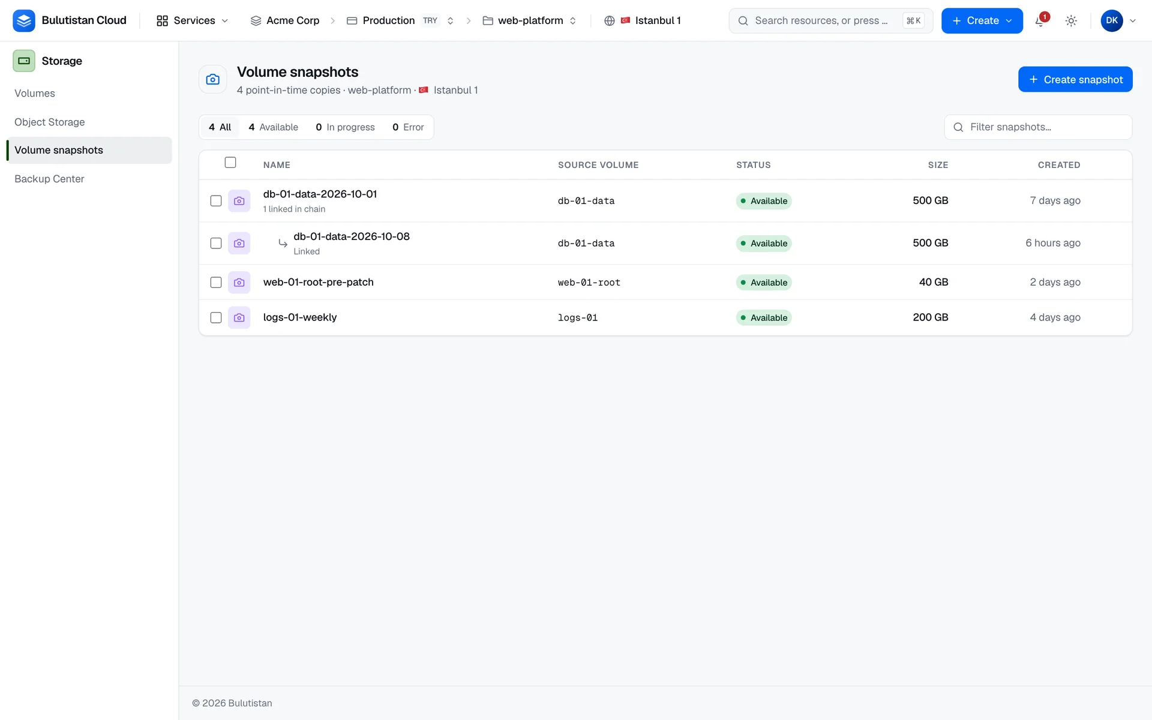Click the Storage heading in sidebar

62,61
